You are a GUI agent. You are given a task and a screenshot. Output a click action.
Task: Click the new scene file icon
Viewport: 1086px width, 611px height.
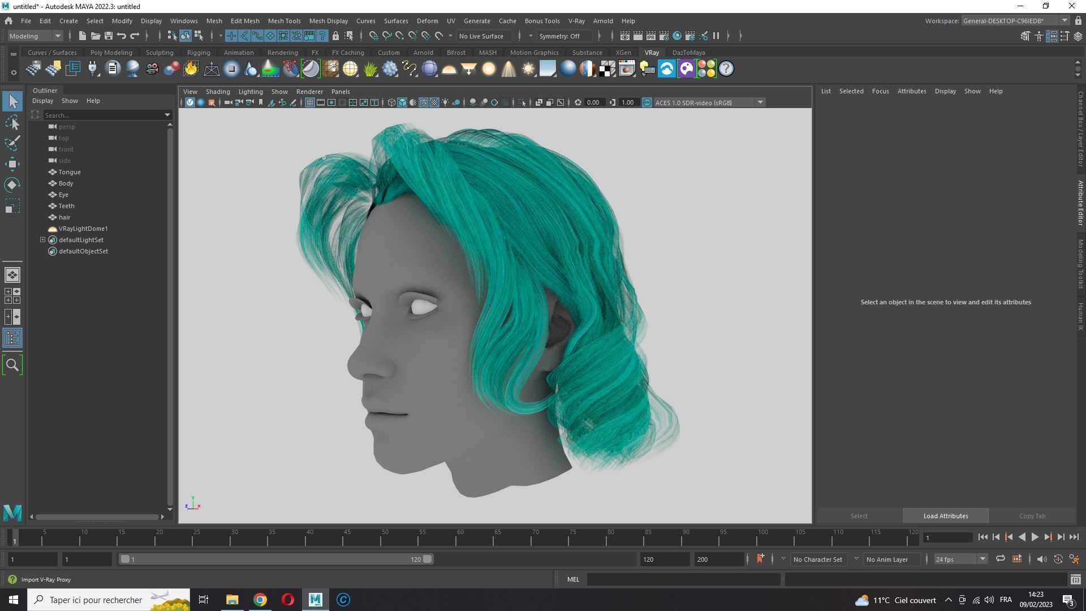coord(82,36)
